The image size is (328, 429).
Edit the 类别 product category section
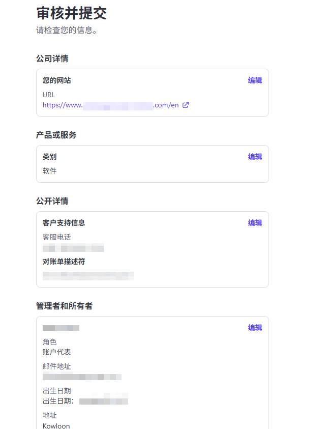(x=255, y=157)
